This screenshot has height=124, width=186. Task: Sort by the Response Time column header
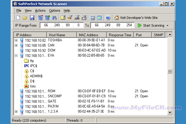pos(120,35)
